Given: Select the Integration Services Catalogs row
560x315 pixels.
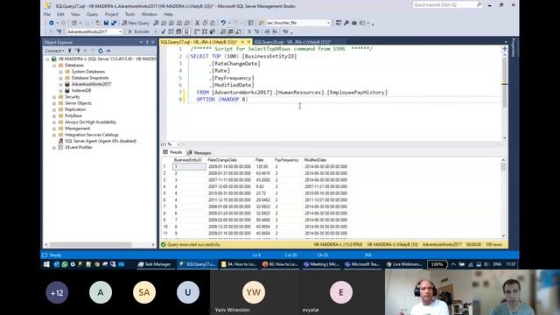Looking at the screenshot, I should pos(91,135).
